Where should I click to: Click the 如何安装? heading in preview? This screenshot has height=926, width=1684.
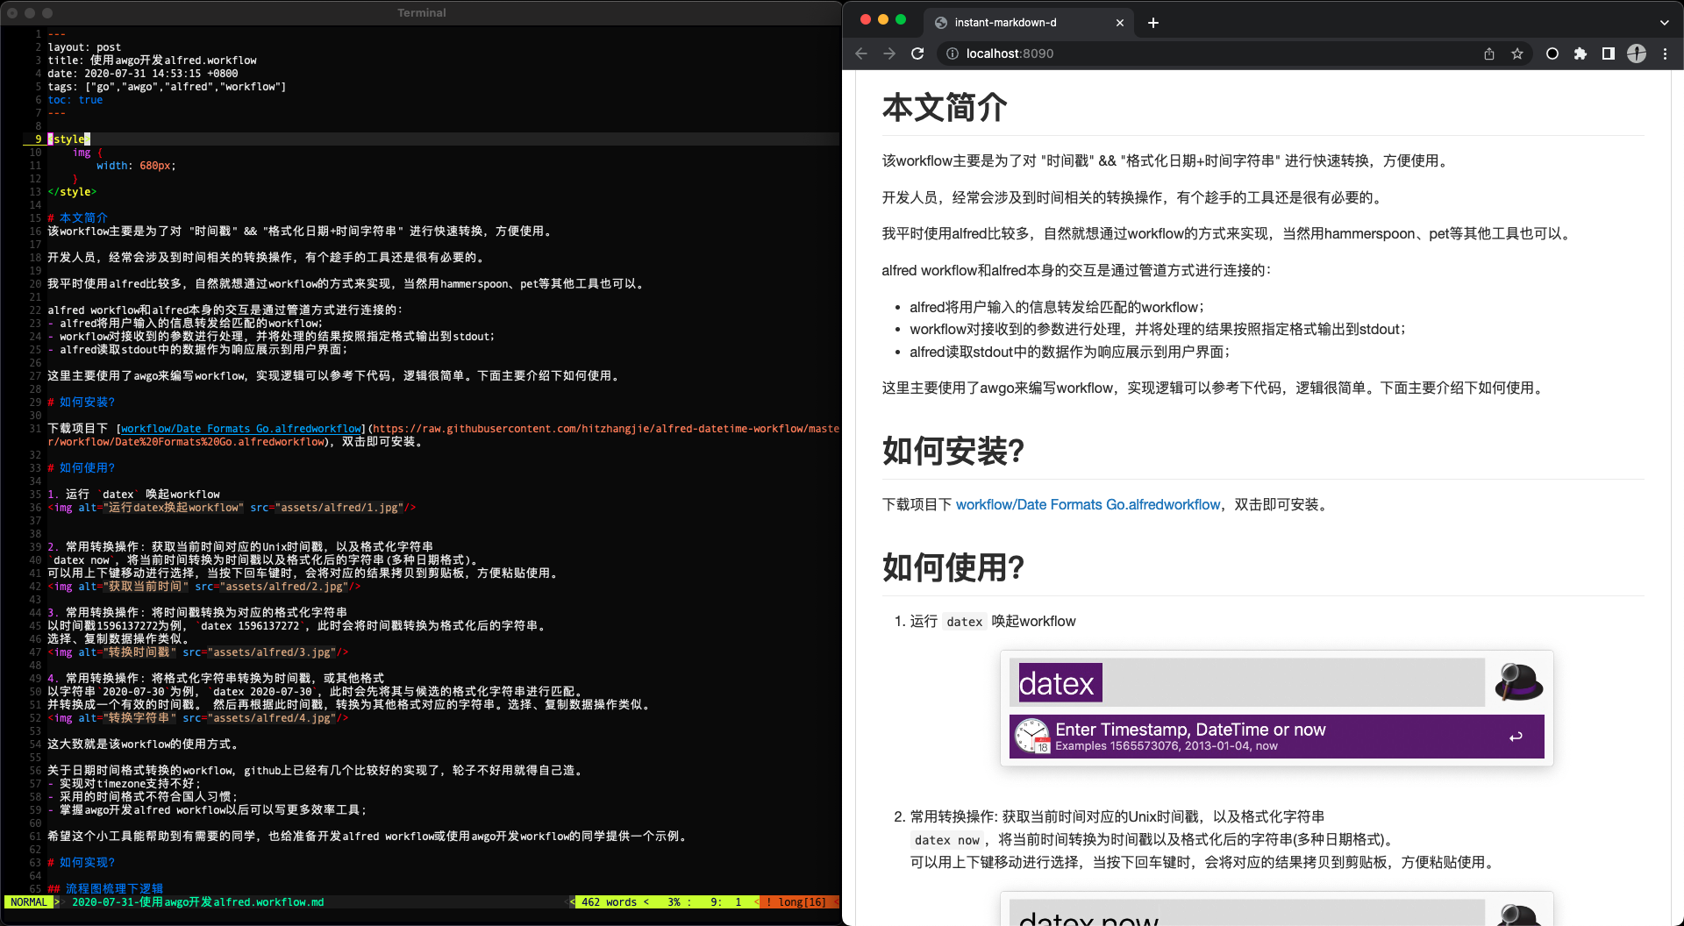click(953, 452)
